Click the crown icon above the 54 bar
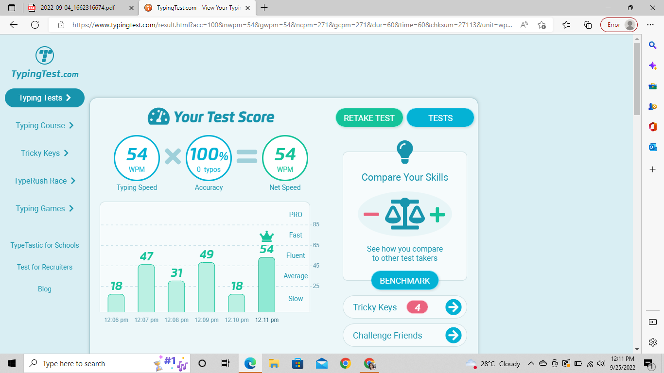This screenshot has width=664, height=373. pyautogui.click(x=266, y=237)
